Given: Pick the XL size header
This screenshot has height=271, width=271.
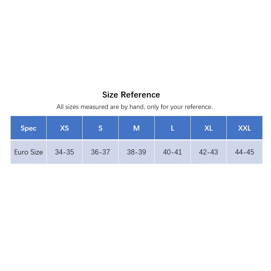Looking at the screenshot, I should point(209,128).
